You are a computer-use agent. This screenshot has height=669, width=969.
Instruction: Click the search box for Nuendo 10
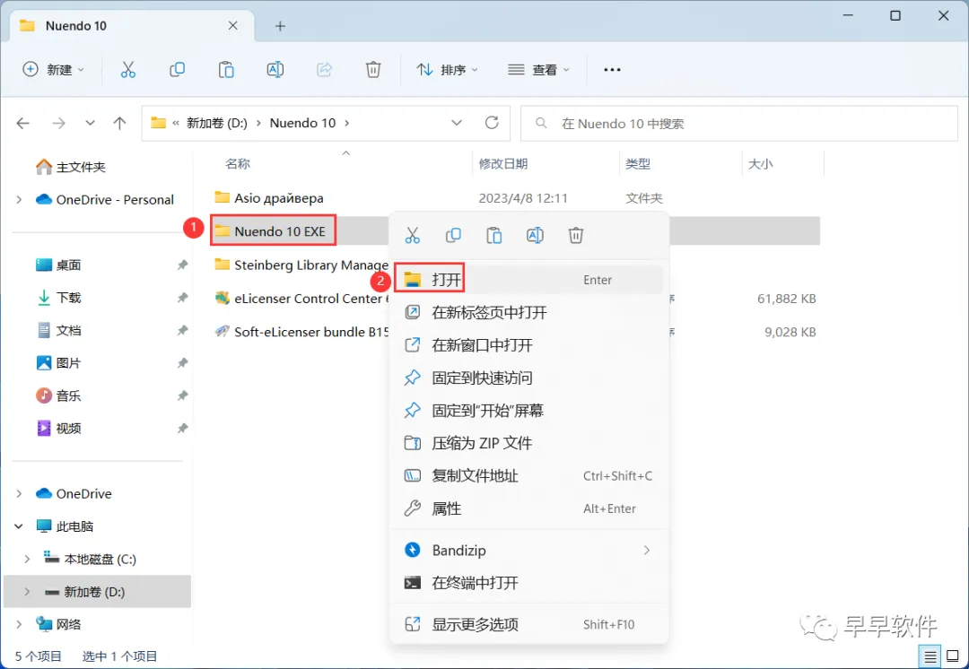point(739,124)
